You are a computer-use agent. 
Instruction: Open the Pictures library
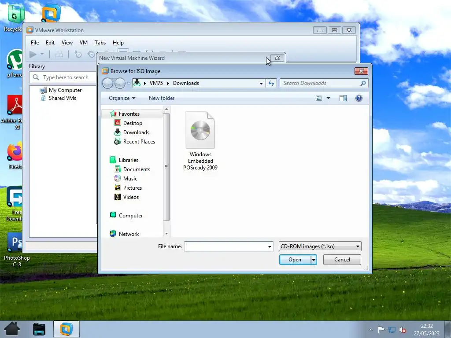pyautogui.click(x=132, y=187)
